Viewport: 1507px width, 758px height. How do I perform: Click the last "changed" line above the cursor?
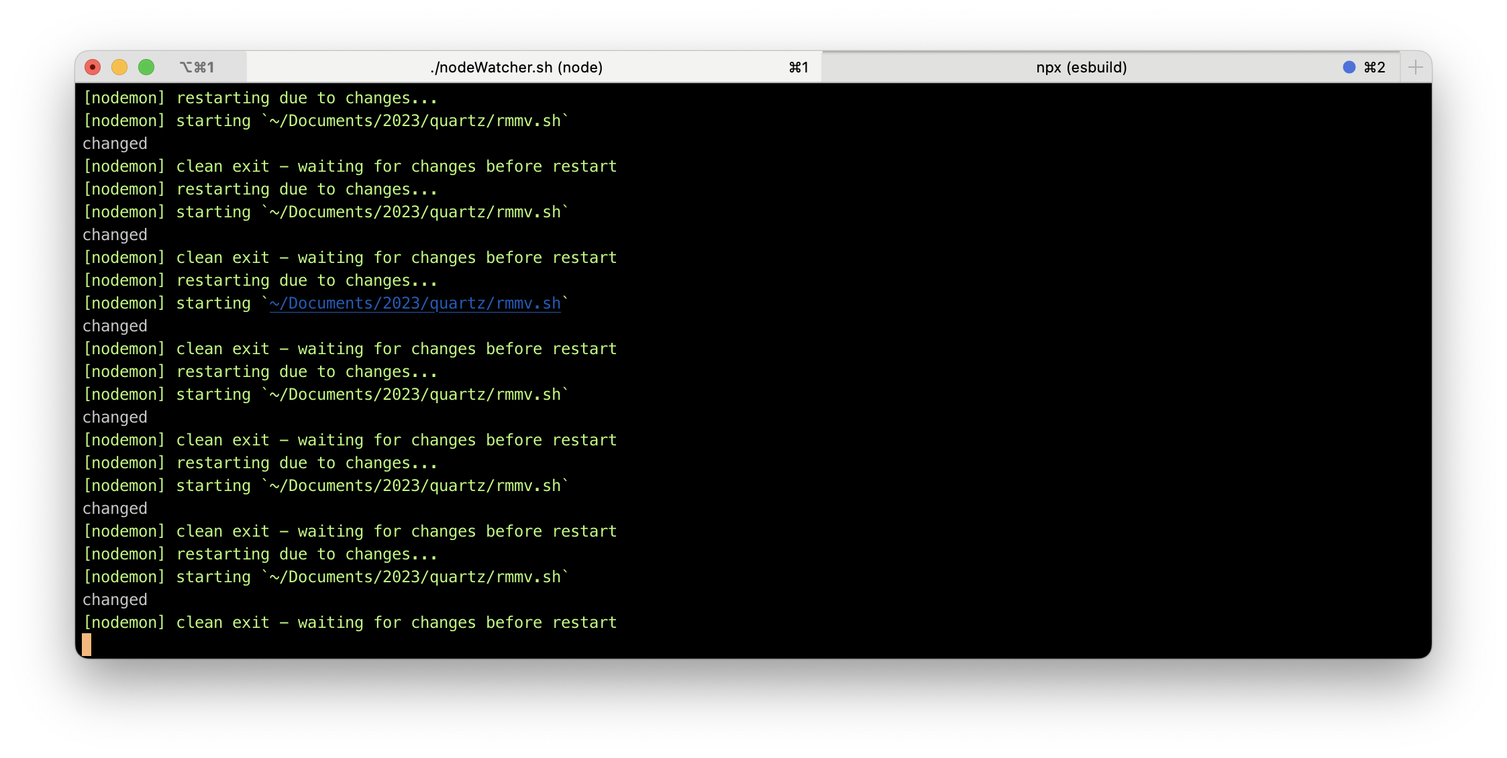pyautogui.click(x=115, y=600)
